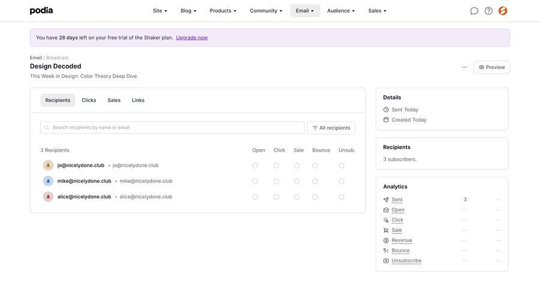Viewport: 540px width, 290px height.
Task: Go to Email breadcrumb link
Action: pyautogui.click(x=36, y=58)
